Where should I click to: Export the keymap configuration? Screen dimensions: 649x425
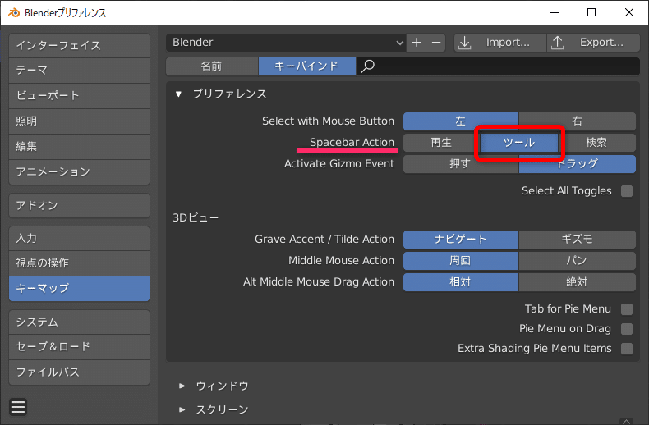coord(593,43)
